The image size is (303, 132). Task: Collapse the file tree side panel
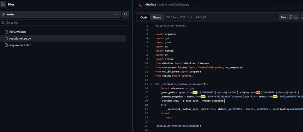coord(3,4)
